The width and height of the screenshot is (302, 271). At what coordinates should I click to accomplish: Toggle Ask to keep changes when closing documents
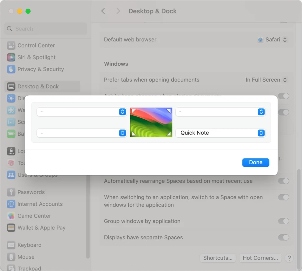pos(283,96)
